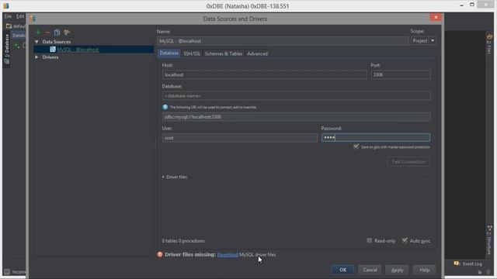This screenshot has width=497, height=279.
Task: Toggle Save on disk with master password
Action: click(x=356, y=146)
